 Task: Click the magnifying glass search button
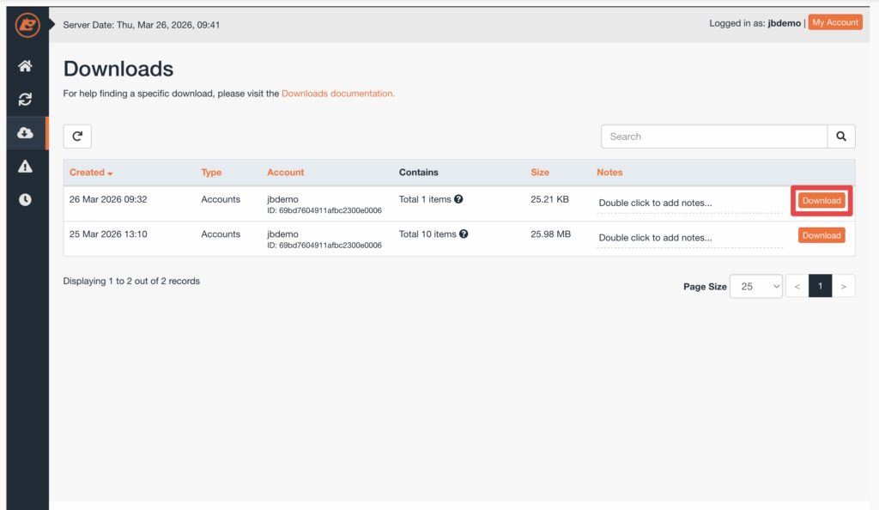(840, 137)
